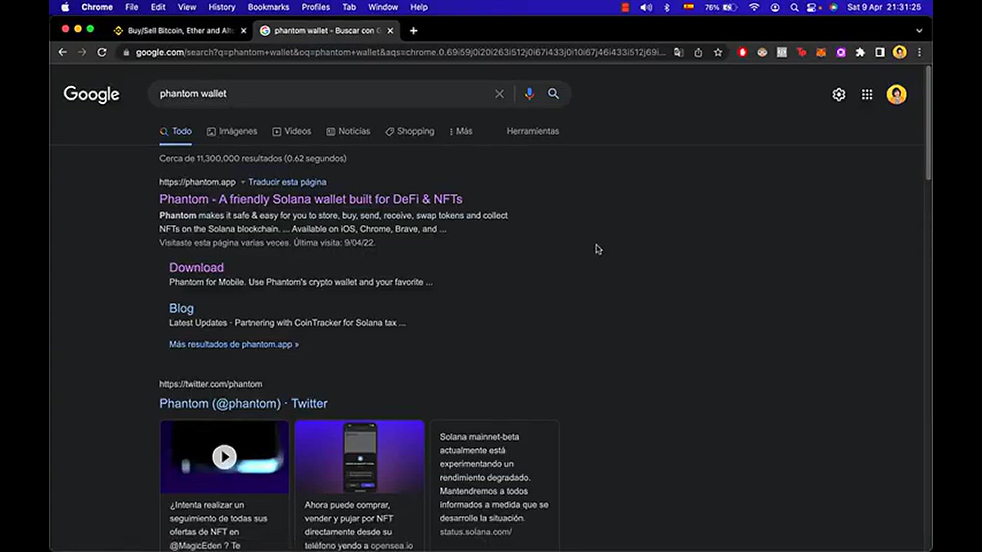Open the Google apps grid
Screen dimensions: 982x552
[867, 95]
